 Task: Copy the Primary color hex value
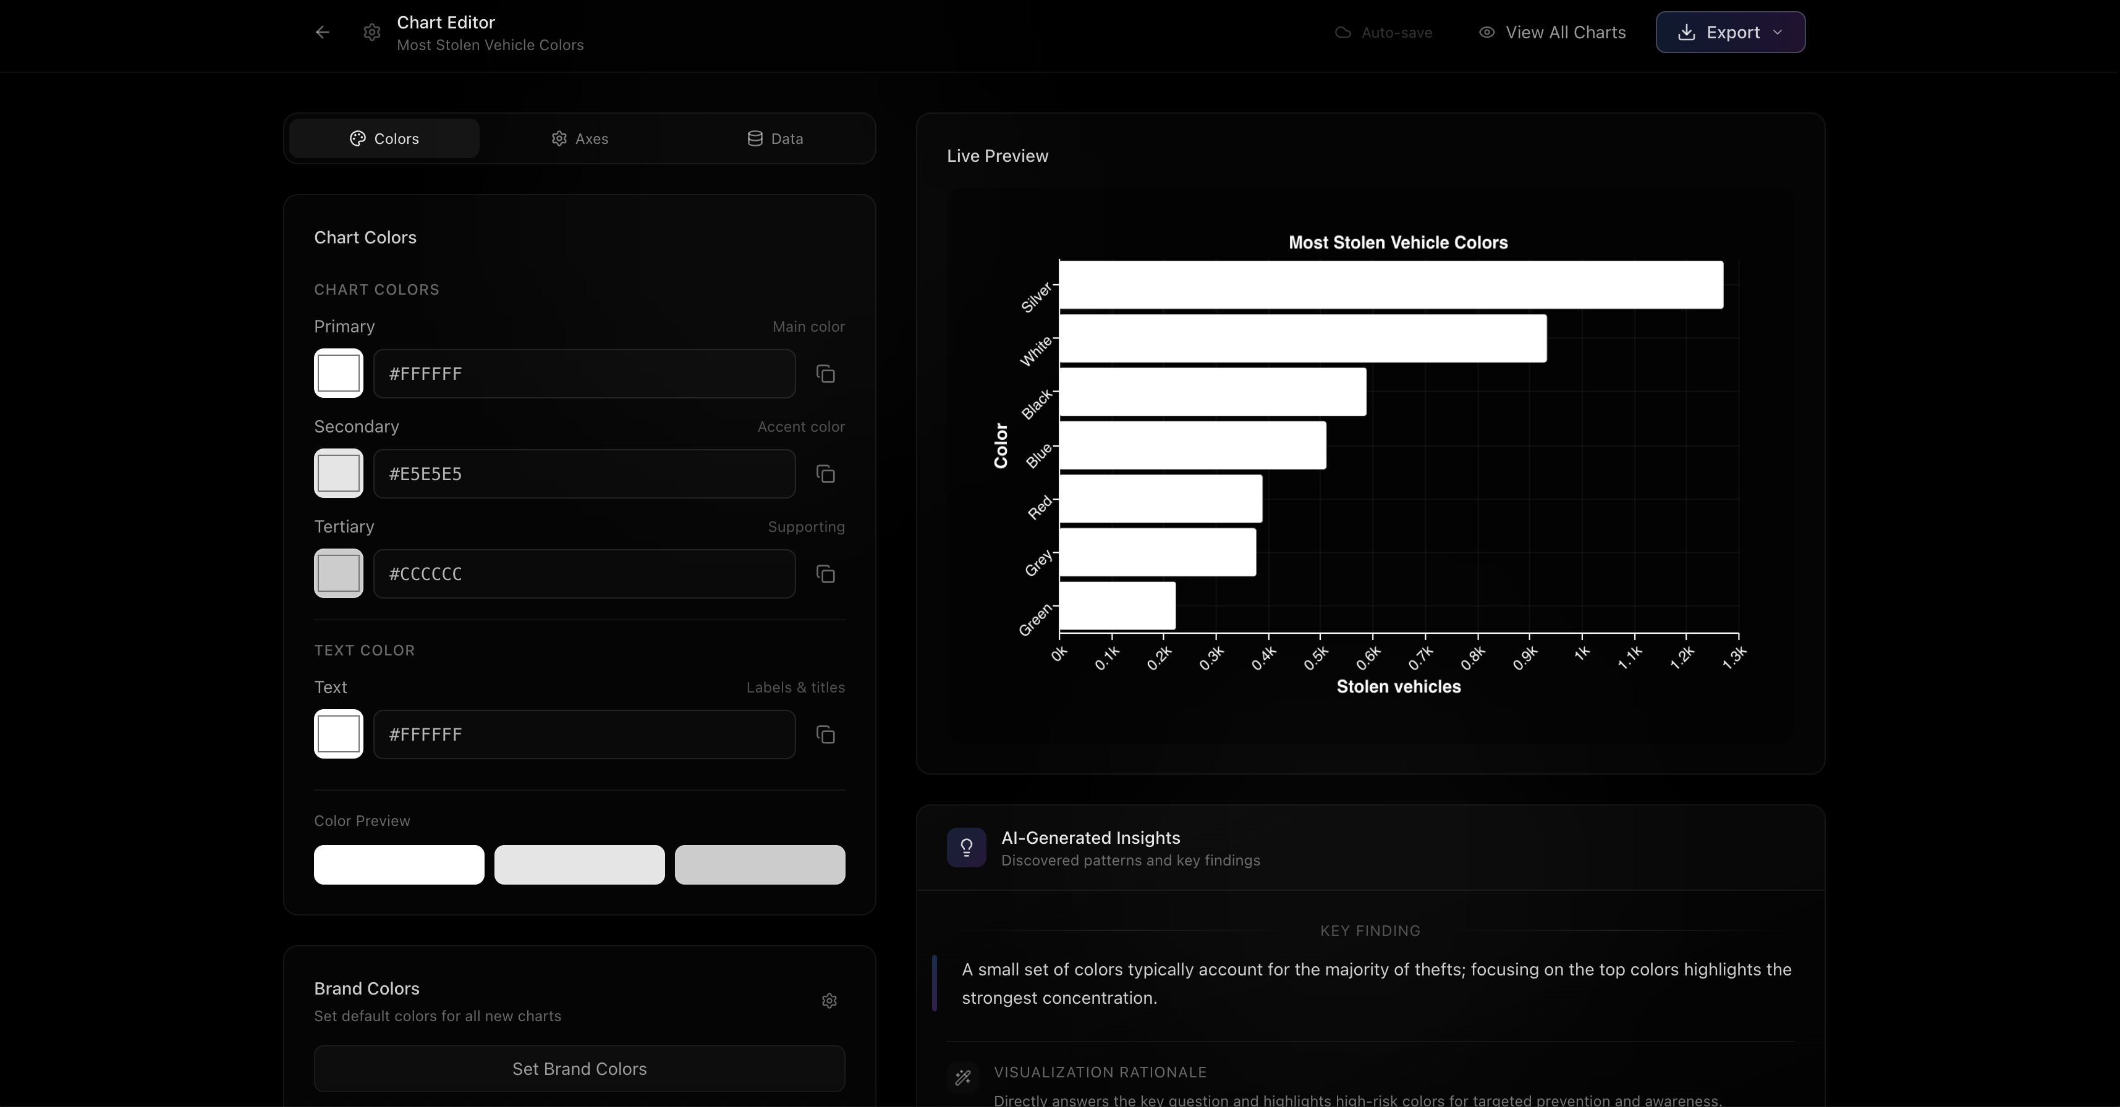[826, 374]
